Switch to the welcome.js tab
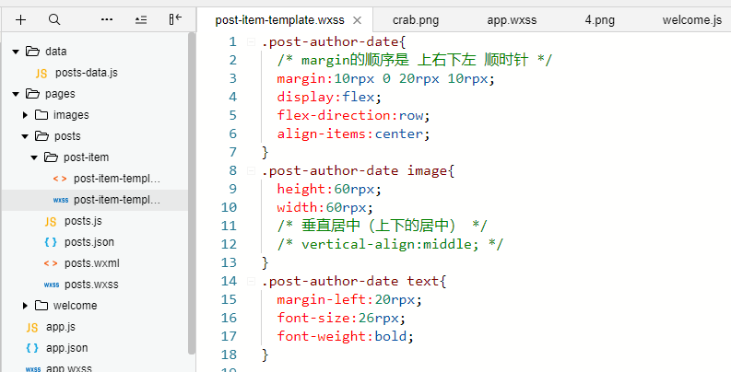The height and width of the screenshot is (372, 731). tap(692, 20)
